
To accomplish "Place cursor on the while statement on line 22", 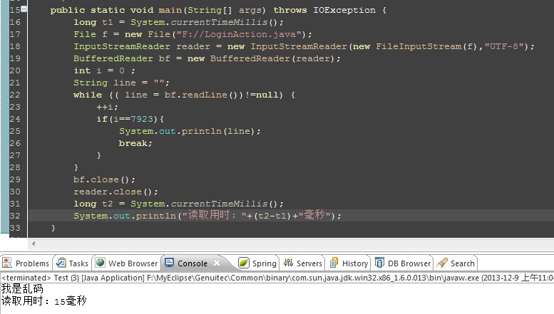I will pyautogui.click(x=87, y=95).
